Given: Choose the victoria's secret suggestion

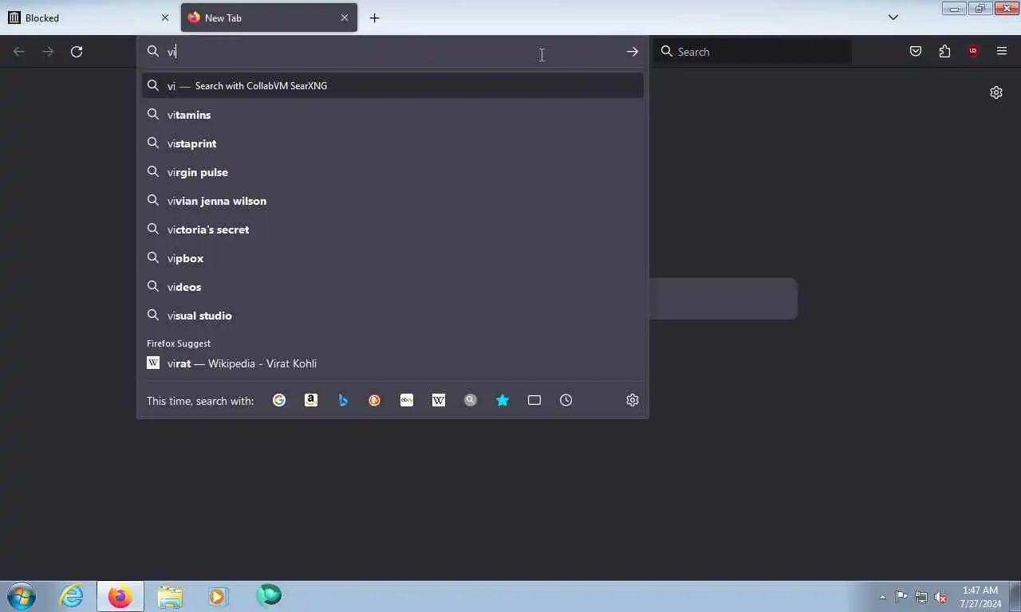Looking at the screenshot, I should pyautogui.click(x=392, y=229).
